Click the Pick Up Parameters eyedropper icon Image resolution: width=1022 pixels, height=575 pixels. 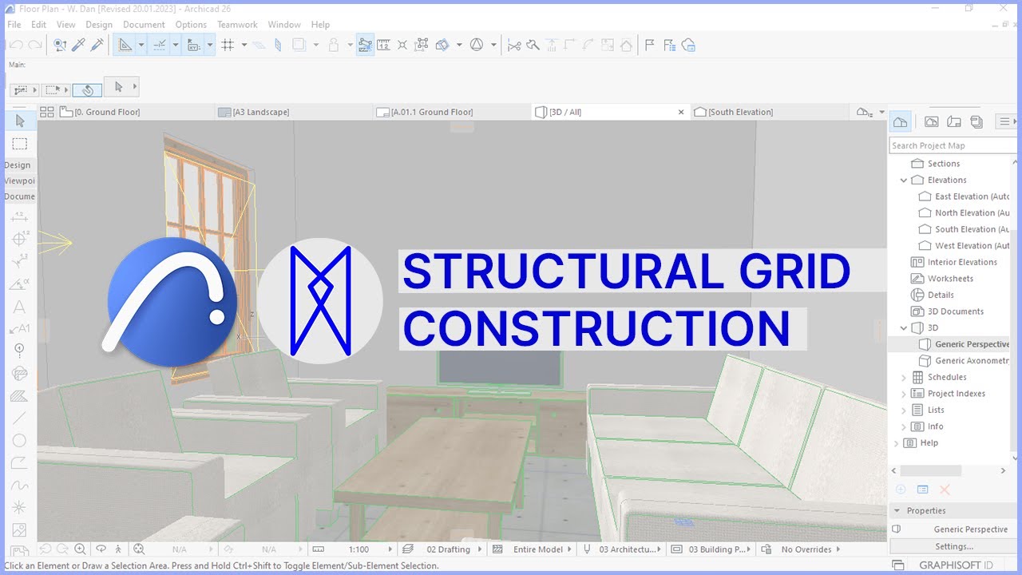[79, 46]
